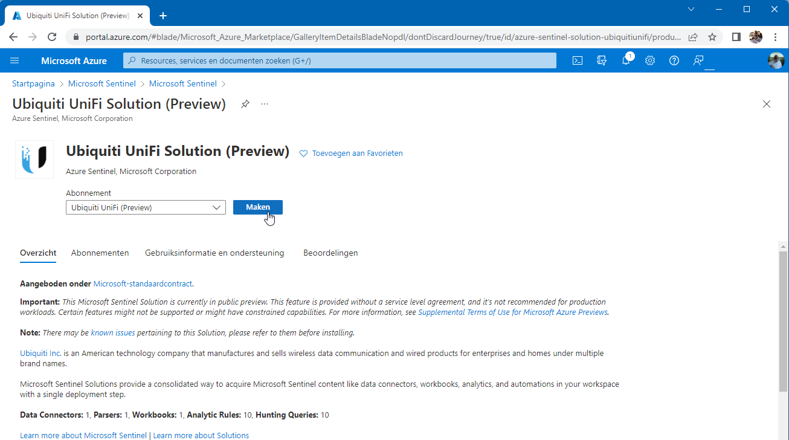Open Cloud Shell from the top bar
The image size is (789, 440).
577,60
